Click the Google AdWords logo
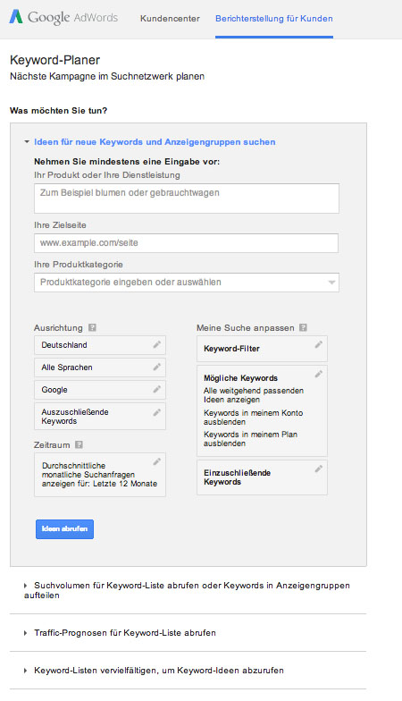402x701 pixels. 63,18
